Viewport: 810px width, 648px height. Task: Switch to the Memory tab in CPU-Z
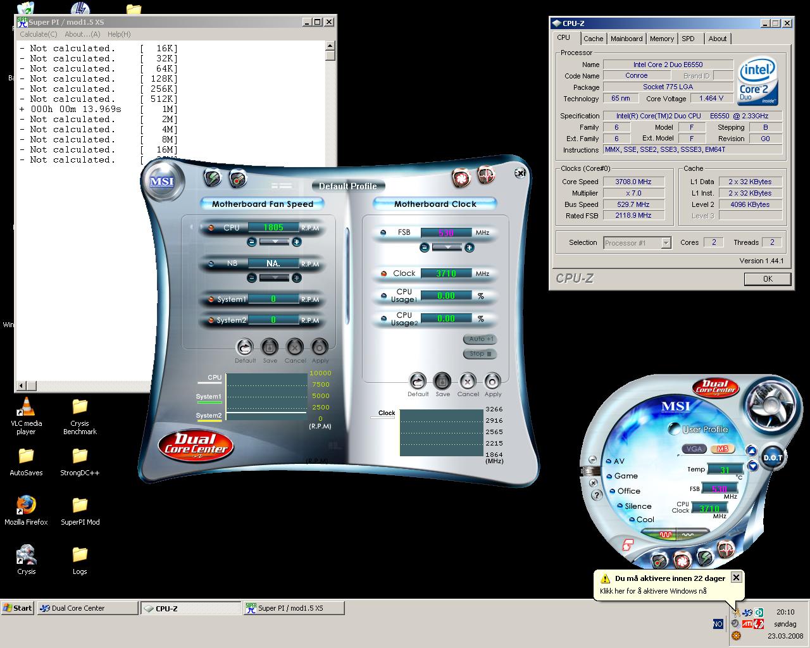[662, 39]
